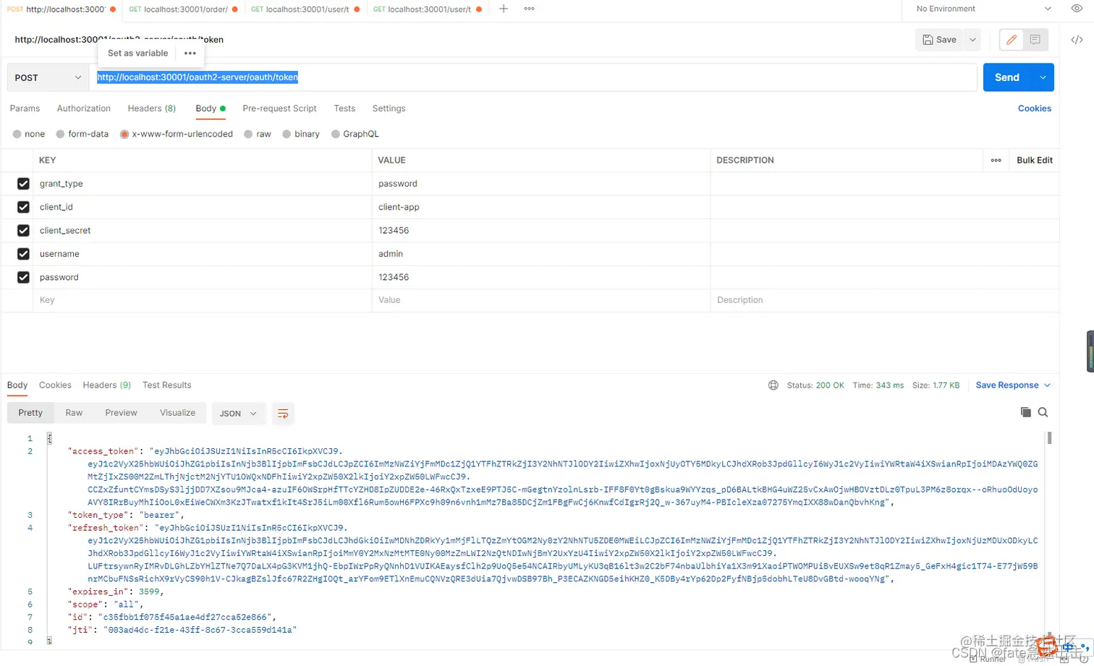The width and height of the screenshot is (1094, 666).
Task: Click the pencil edit mode icon
Action: [x=1012, y=40]
